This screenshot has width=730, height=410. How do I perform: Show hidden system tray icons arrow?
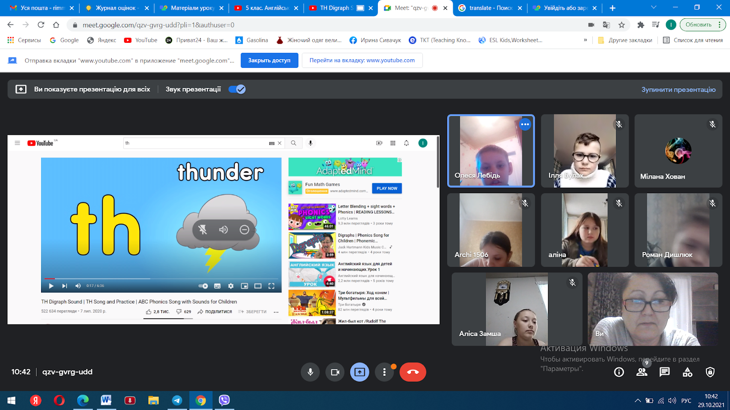tap(637, 401)
